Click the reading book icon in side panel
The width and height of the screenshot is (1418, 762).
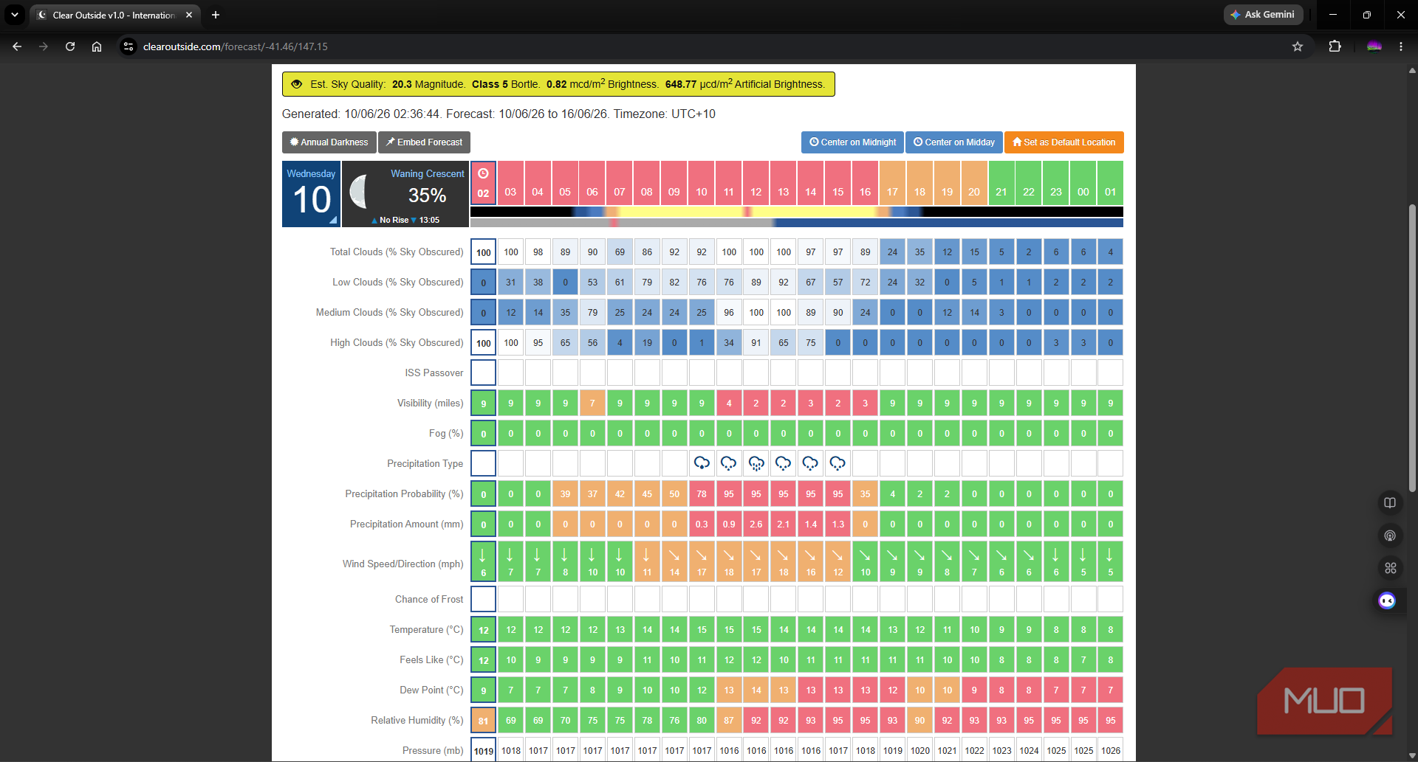(x=1390, y=502)
